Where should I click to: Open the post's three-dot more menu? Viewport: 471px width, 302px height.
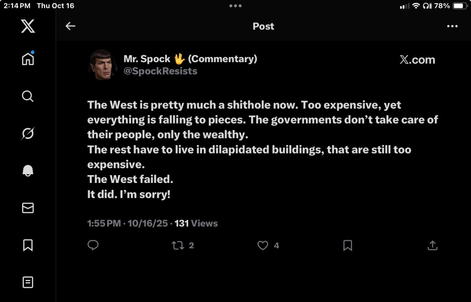[452, 26]
